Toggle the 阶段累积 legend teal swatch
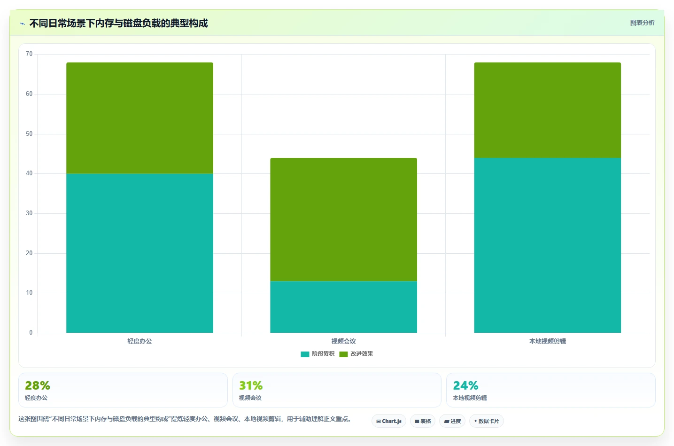The height and width of the screenshot is (446, 674). [x=305, y=354]
